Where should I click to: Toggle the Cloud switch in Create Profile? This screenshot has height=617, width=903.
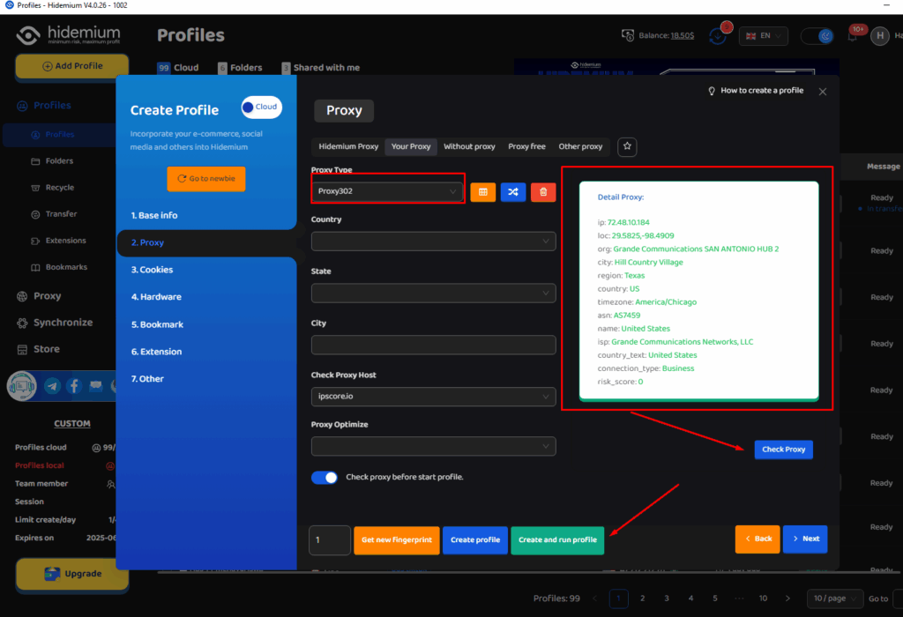click(261, 107)
